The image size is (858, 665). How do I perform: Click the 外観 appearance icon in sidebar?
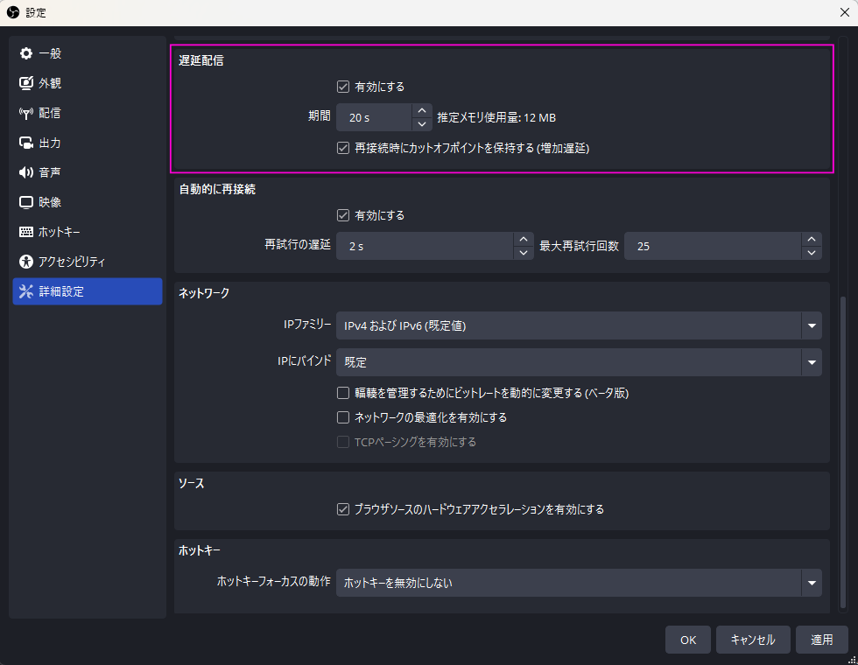click(25, 83)
